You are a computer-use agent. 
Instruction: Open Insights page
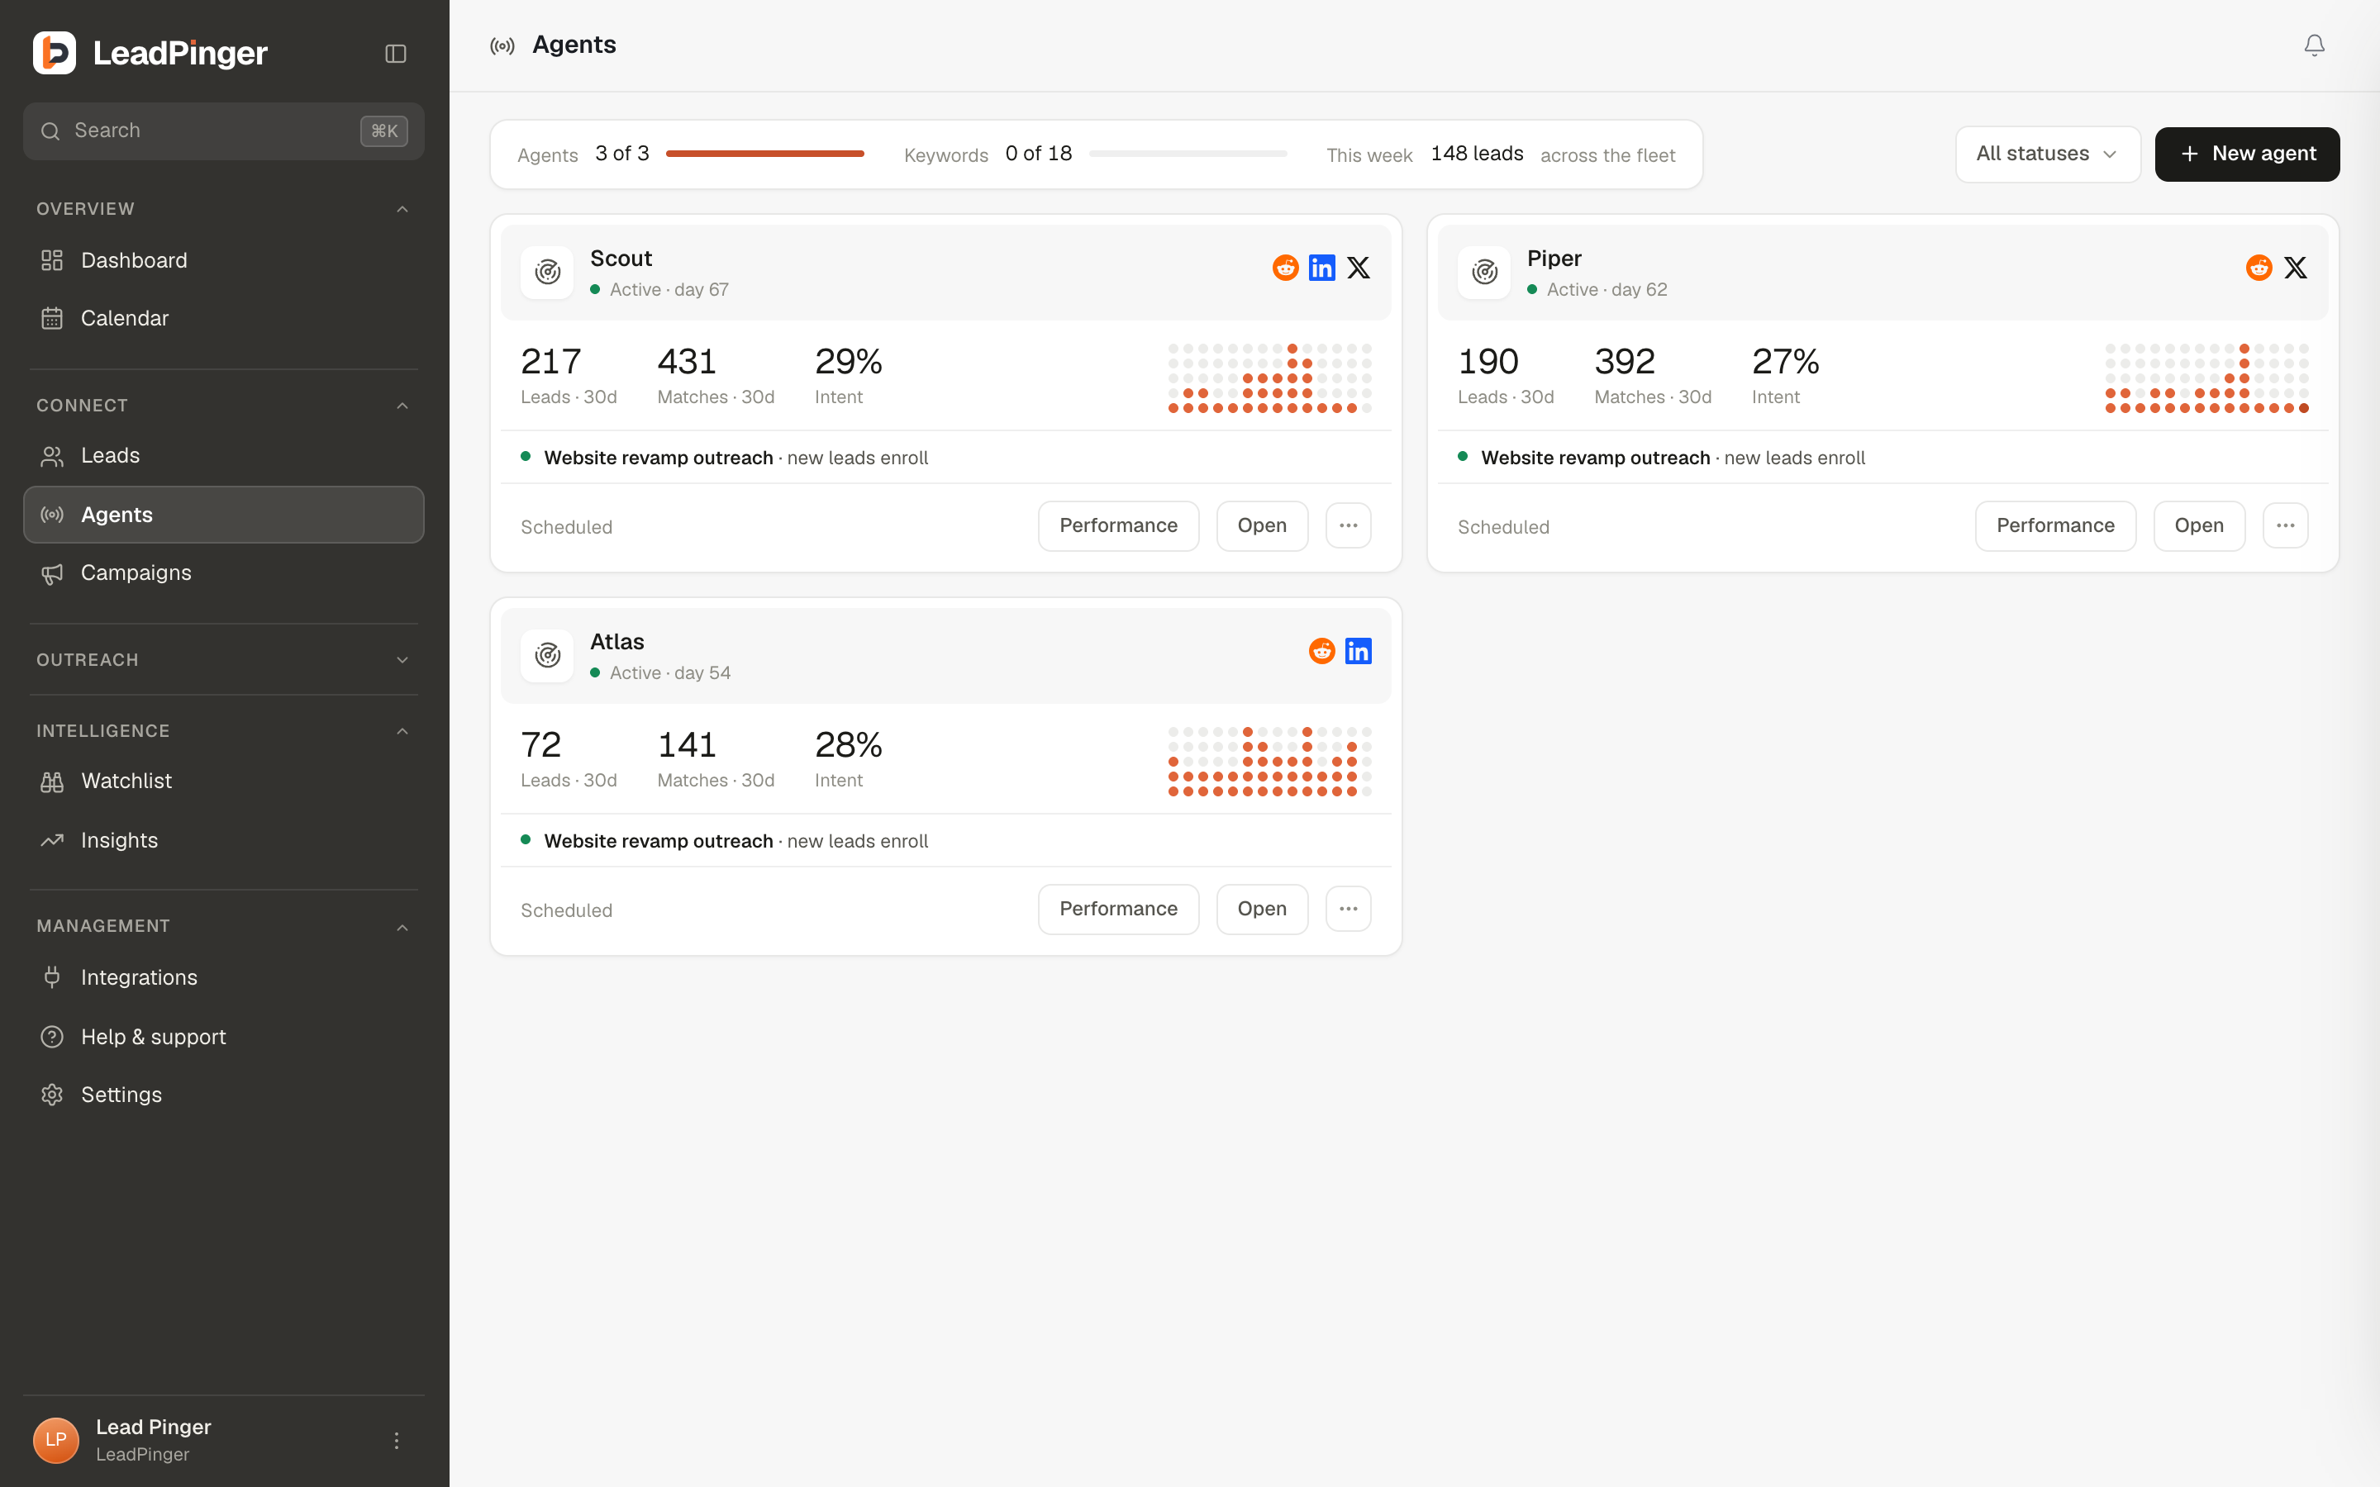[224, 841]
